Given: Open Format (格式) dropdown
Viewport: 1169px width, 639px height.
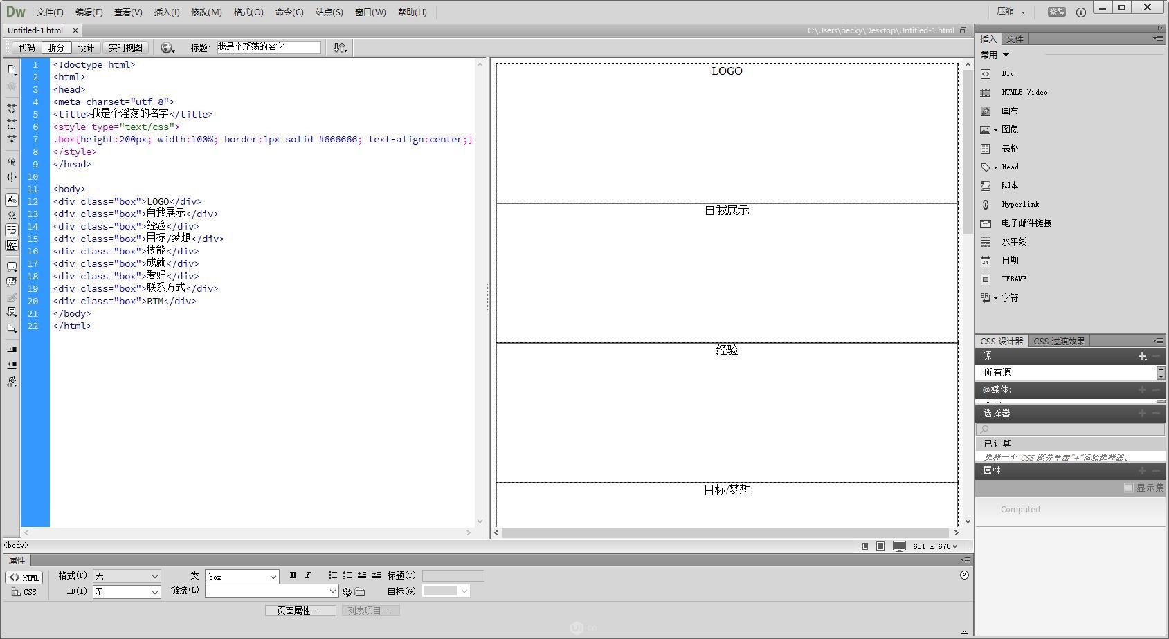Looking at the screenshot, I should coord(127,576).
